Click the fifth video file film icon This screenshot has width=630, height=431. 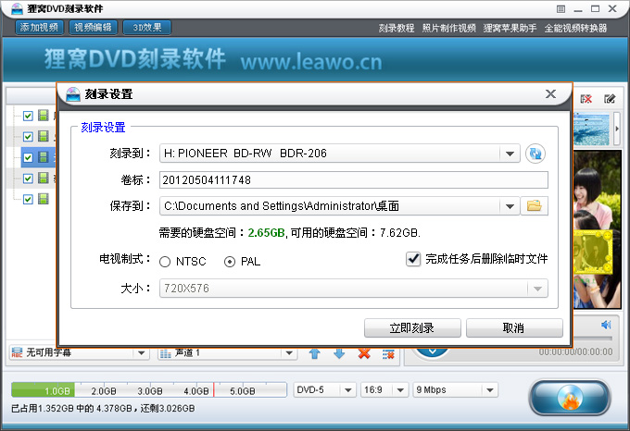coord(44,199)
